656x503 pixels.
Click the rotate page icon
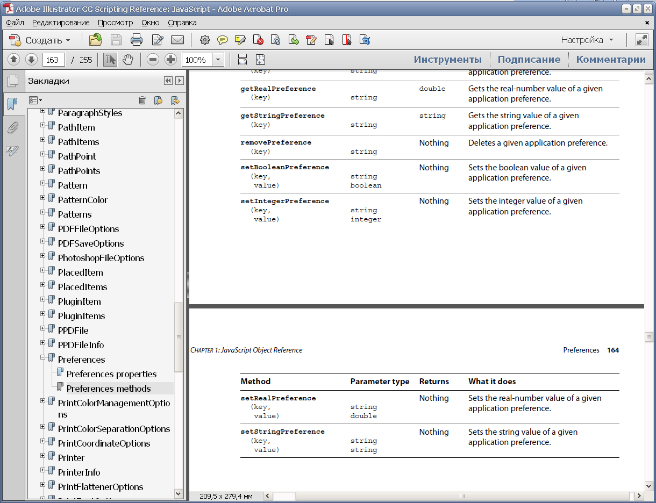click(276, 40)
